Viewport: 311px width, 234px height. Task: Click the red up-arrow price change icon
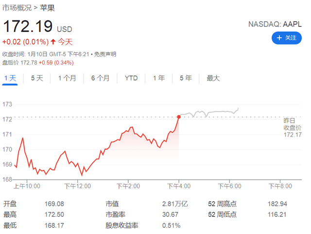coord(53,42)
